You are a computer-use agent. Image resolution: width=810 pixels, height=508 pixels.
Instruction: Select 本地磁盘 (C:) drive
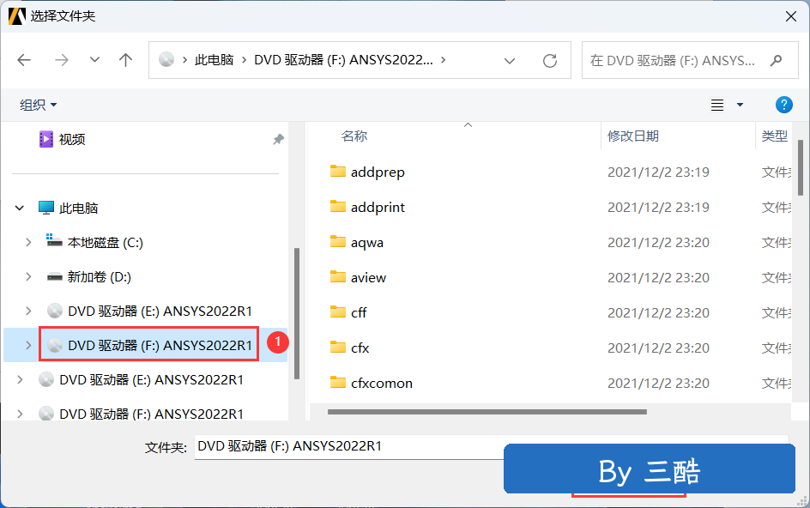[x=94, y=242]
